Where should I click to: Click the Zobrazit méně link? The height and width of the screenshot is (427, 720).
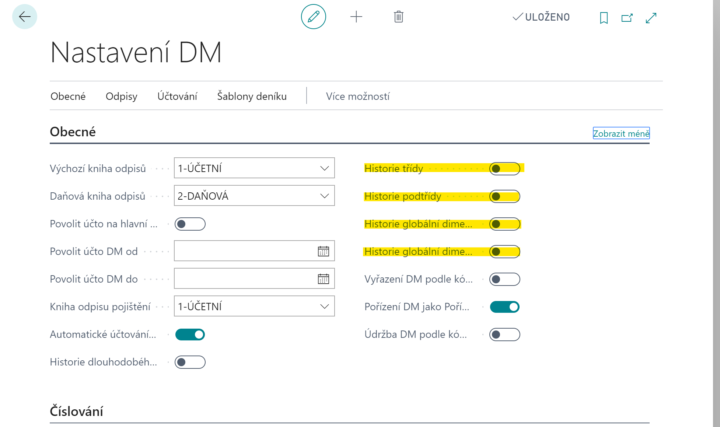[621, 133]
